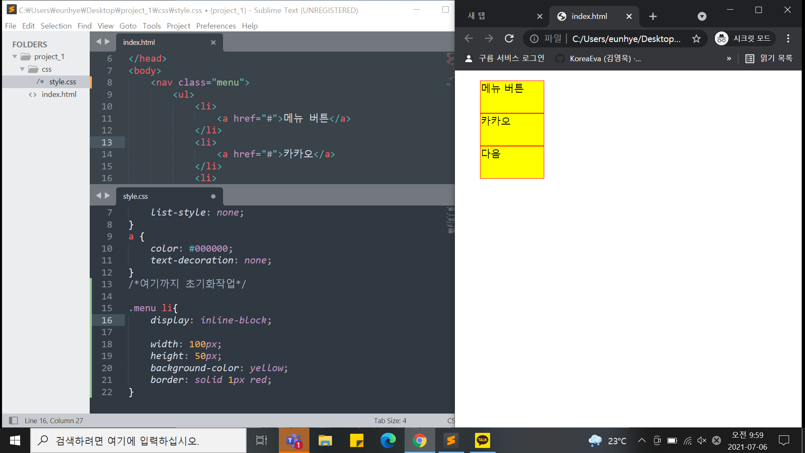Viewport: 805px width, 453px height.
Task: Collapse the project_1 folder
Action: [15, 57]
